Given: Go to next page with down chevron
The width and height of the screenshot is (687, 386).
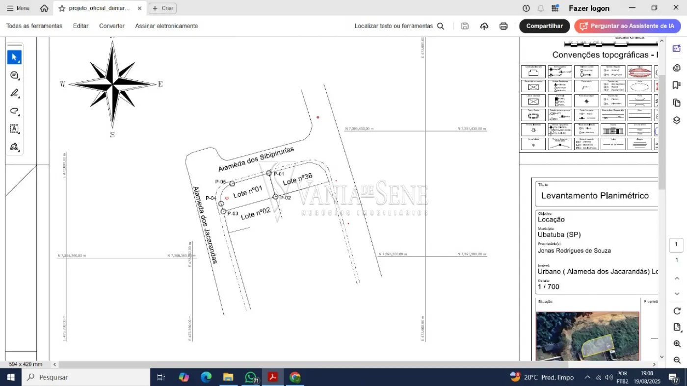Looking at the screenshot, I should coord(677,293).
